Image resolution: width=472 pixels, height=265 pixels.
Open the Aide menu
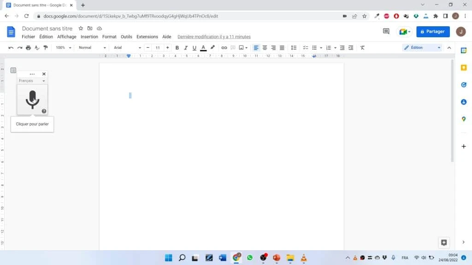pyautogui.click(x=167, y=37)
